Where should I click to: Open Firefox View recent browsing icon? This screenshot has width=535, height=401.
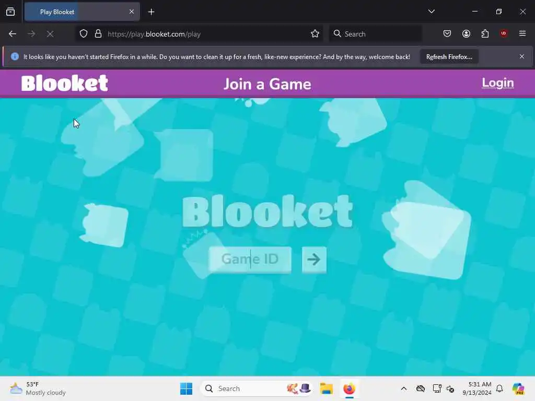click(x=10, y=12)
